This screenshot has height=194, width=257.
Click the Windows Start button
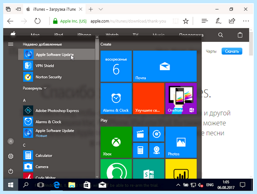click(x=11, y=185)
